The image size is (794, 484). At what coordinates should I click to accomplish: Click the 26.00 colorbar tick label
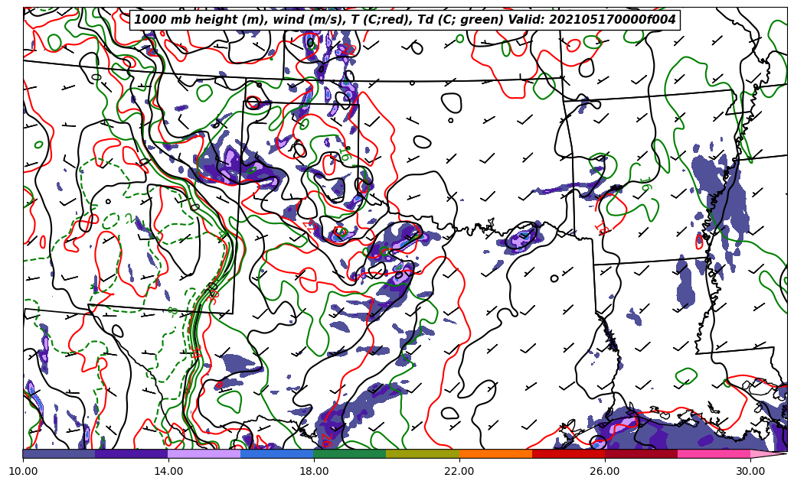(x=605, y=471)
